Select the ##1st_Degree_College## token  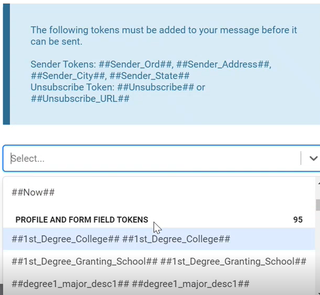point(121,239)
